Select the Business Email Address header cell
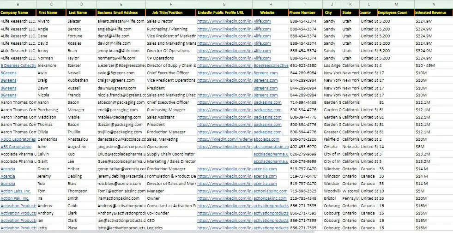 tap(121, 12)
